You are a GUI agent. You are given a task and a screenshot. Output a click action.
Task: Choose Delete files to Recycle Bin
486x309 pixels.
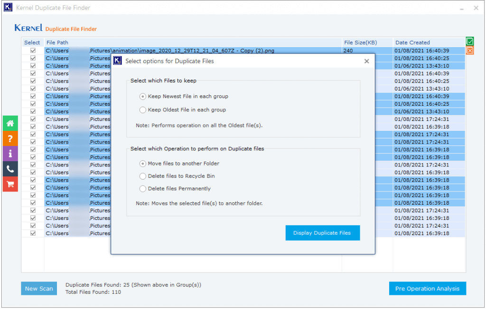143,176
